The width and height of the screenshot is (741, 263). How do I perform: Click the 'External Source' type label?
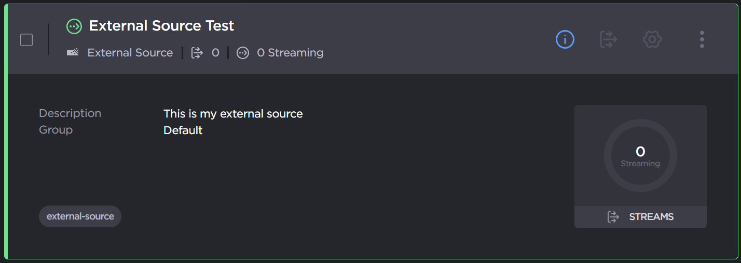click(130, 53)
